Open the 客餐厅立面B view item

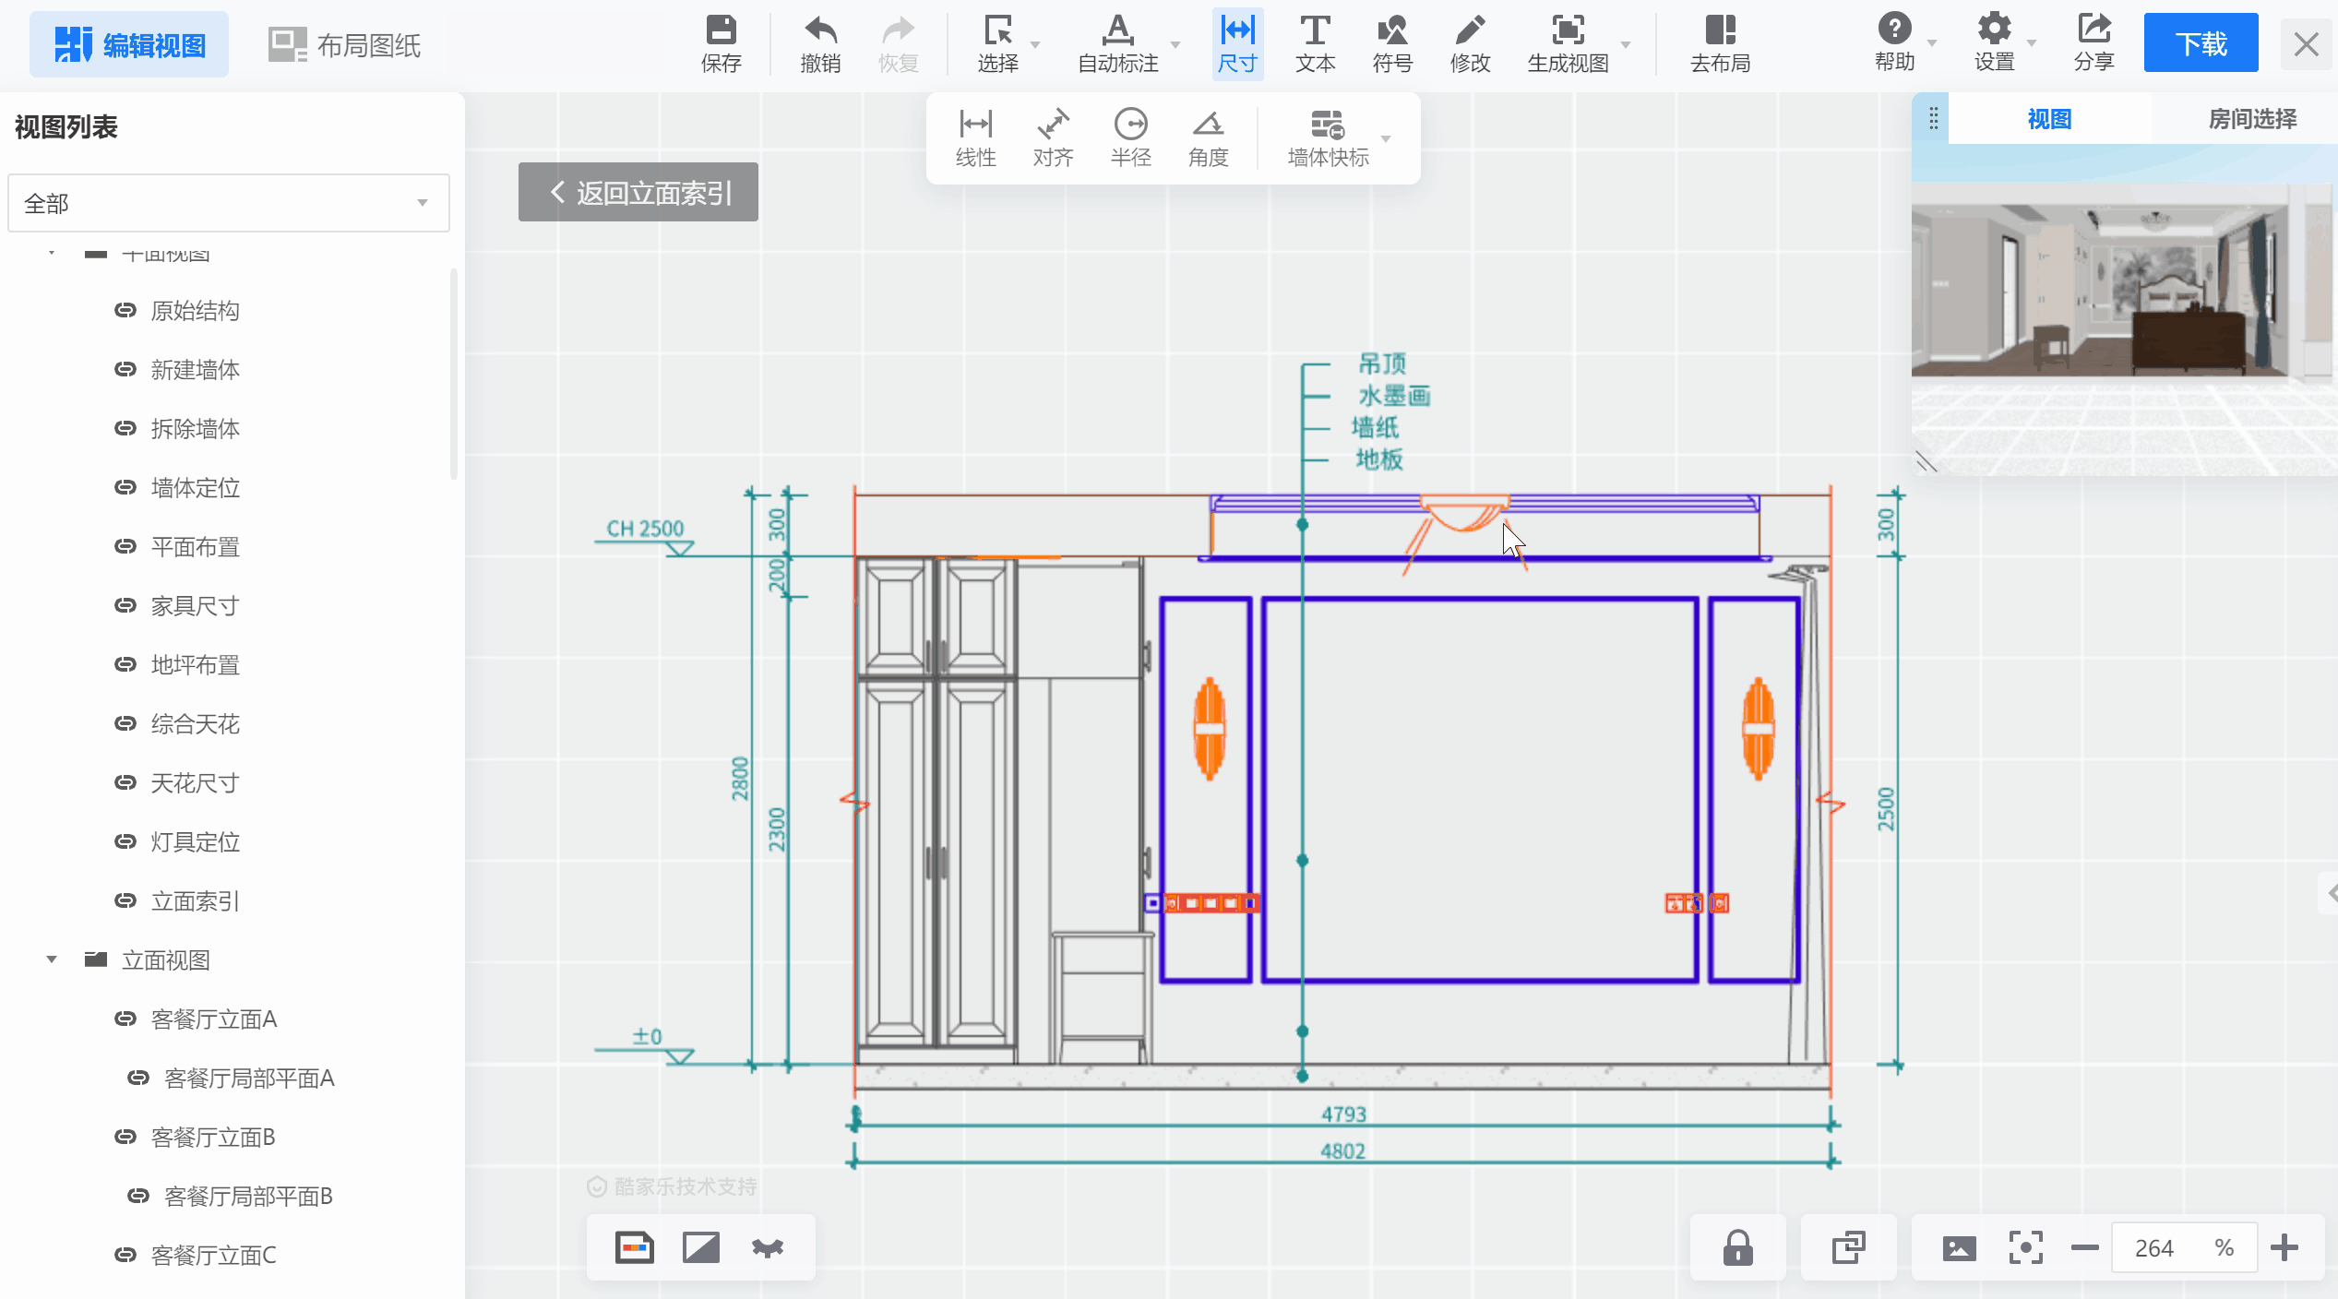(x=213, y=1137)
